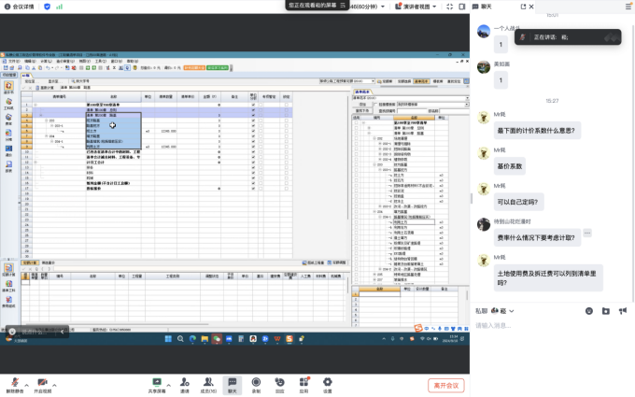Viewport: 635px width, 397px height.
Task: Collapse tree node 203 in the bill table
Action: click(x=46, y=121)
